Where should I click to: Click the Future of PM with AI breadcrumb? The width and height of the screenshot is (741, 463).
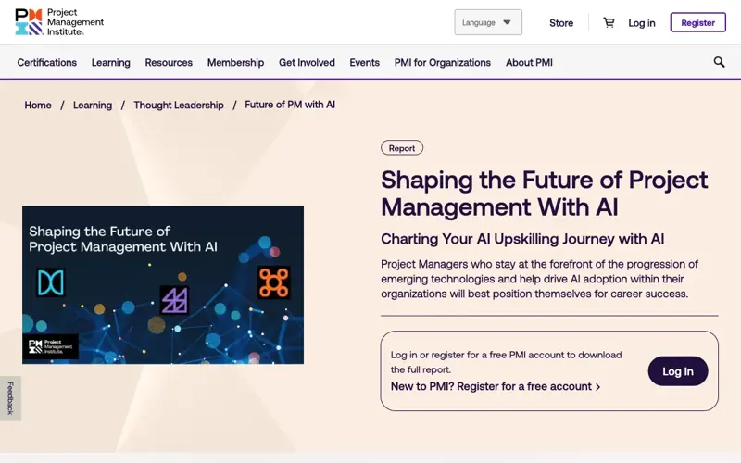(x=290, y=105)
